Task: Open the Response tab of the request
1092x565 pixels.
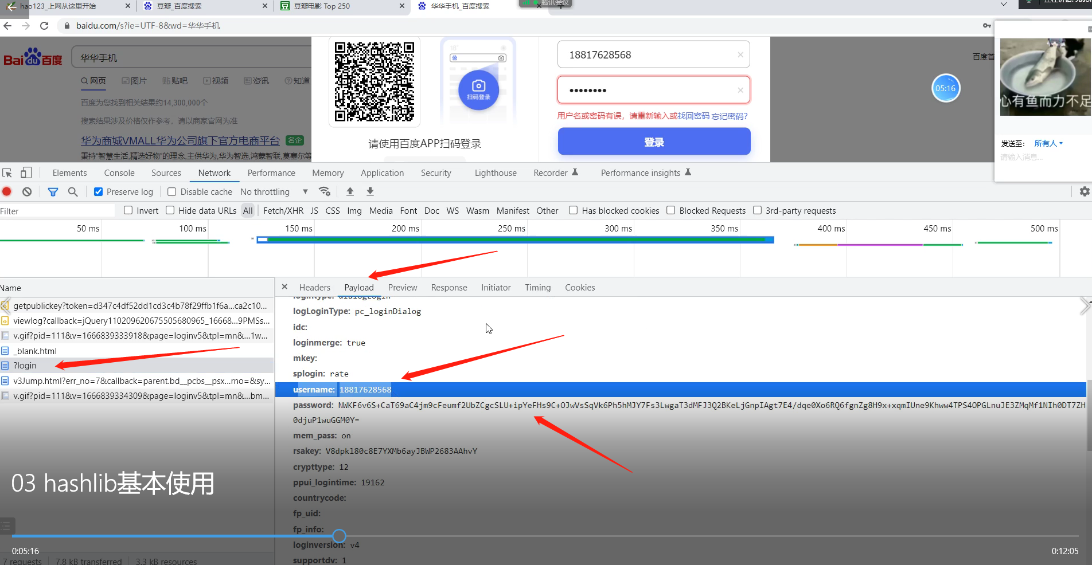Action: [x=449, y=288]
